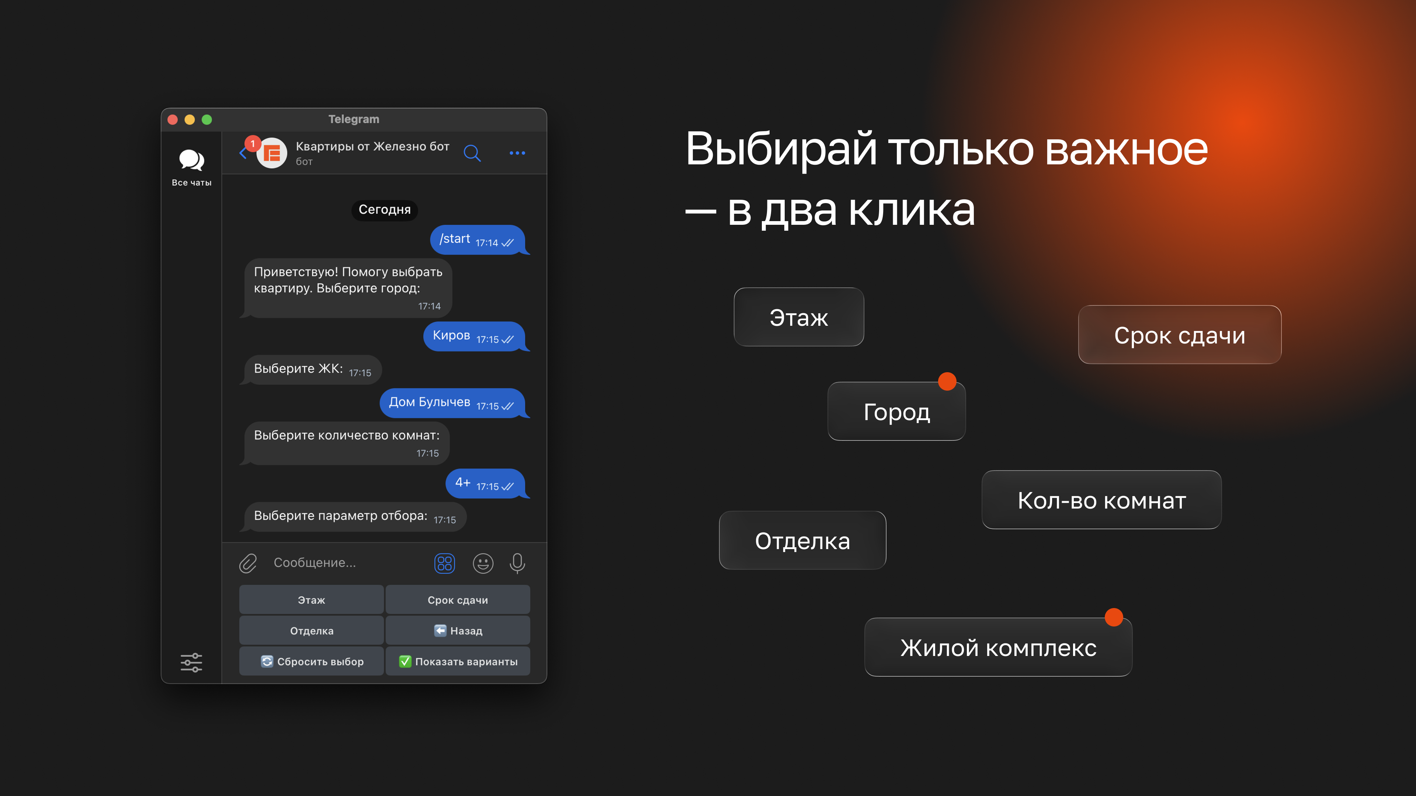Open the emoji picker
This screenshot has width=1416, height=796.
(483, 563)
